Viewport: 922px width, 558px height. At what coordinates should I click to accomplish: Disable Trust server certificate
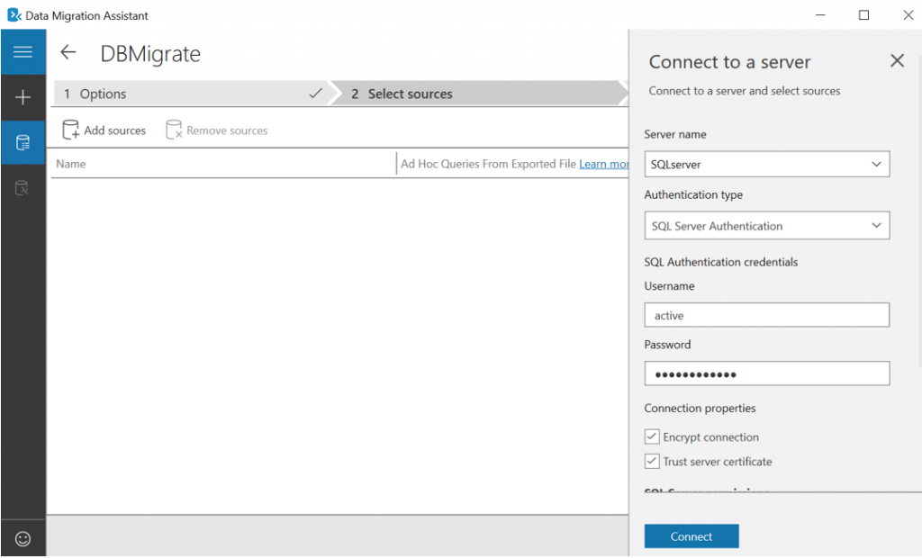[652, 461]
